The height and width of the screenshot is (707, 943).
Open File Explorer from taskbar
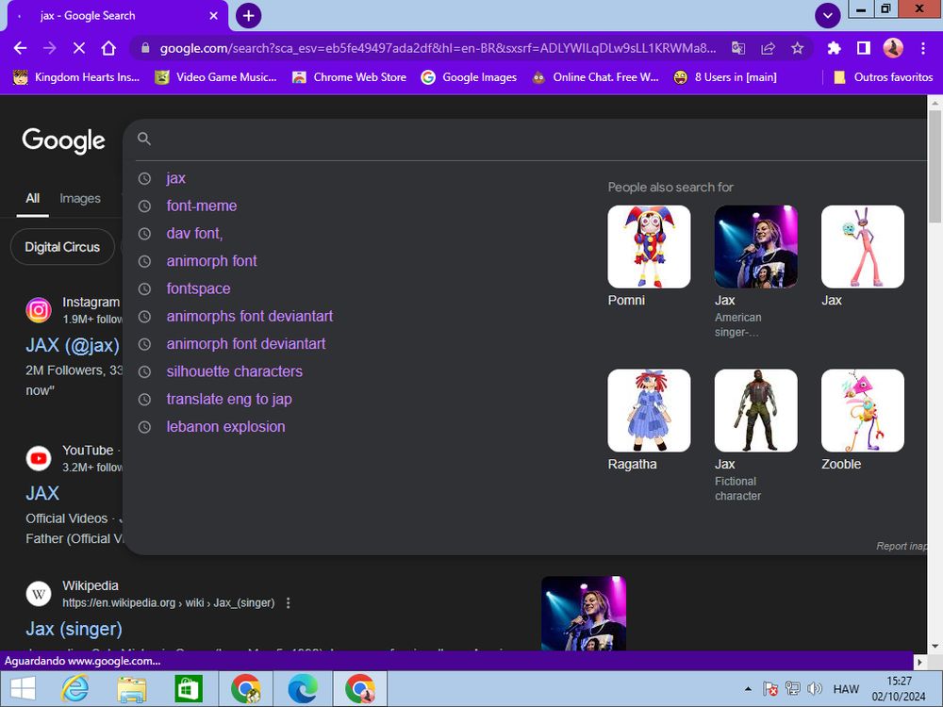pyautogui.click(x=132, y=688)
